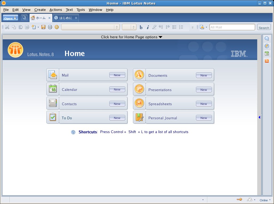Screen dimensions: 274x204
Task: Switch to the はじめに tab
Action: click(x=66, y=18)
